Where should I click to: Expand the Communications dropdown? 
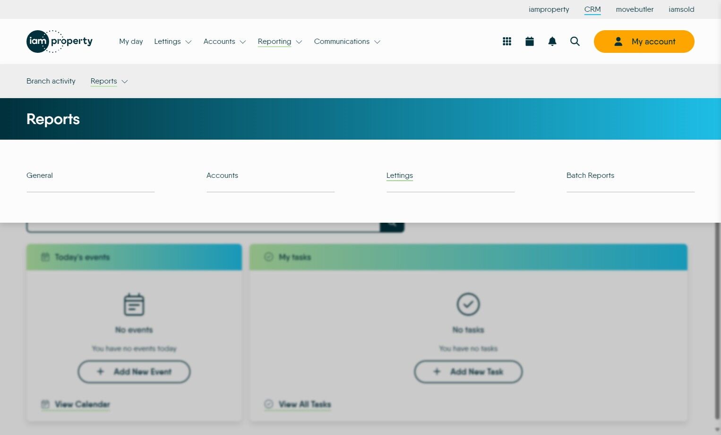347,42
